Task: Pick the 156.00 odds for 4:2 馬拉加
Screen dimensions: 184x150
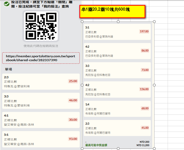Action: tap(144, 89)
